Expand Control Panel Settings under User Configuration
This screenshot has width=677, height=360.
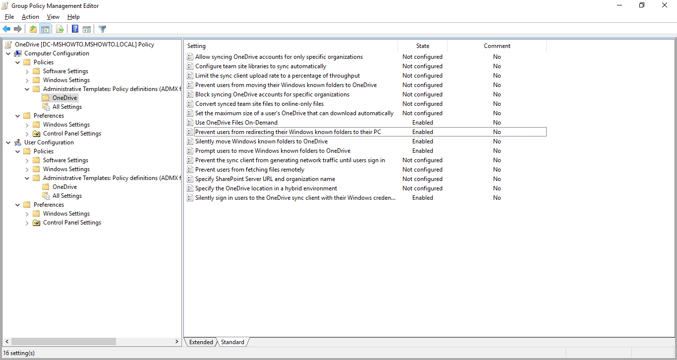coord(27,223)
